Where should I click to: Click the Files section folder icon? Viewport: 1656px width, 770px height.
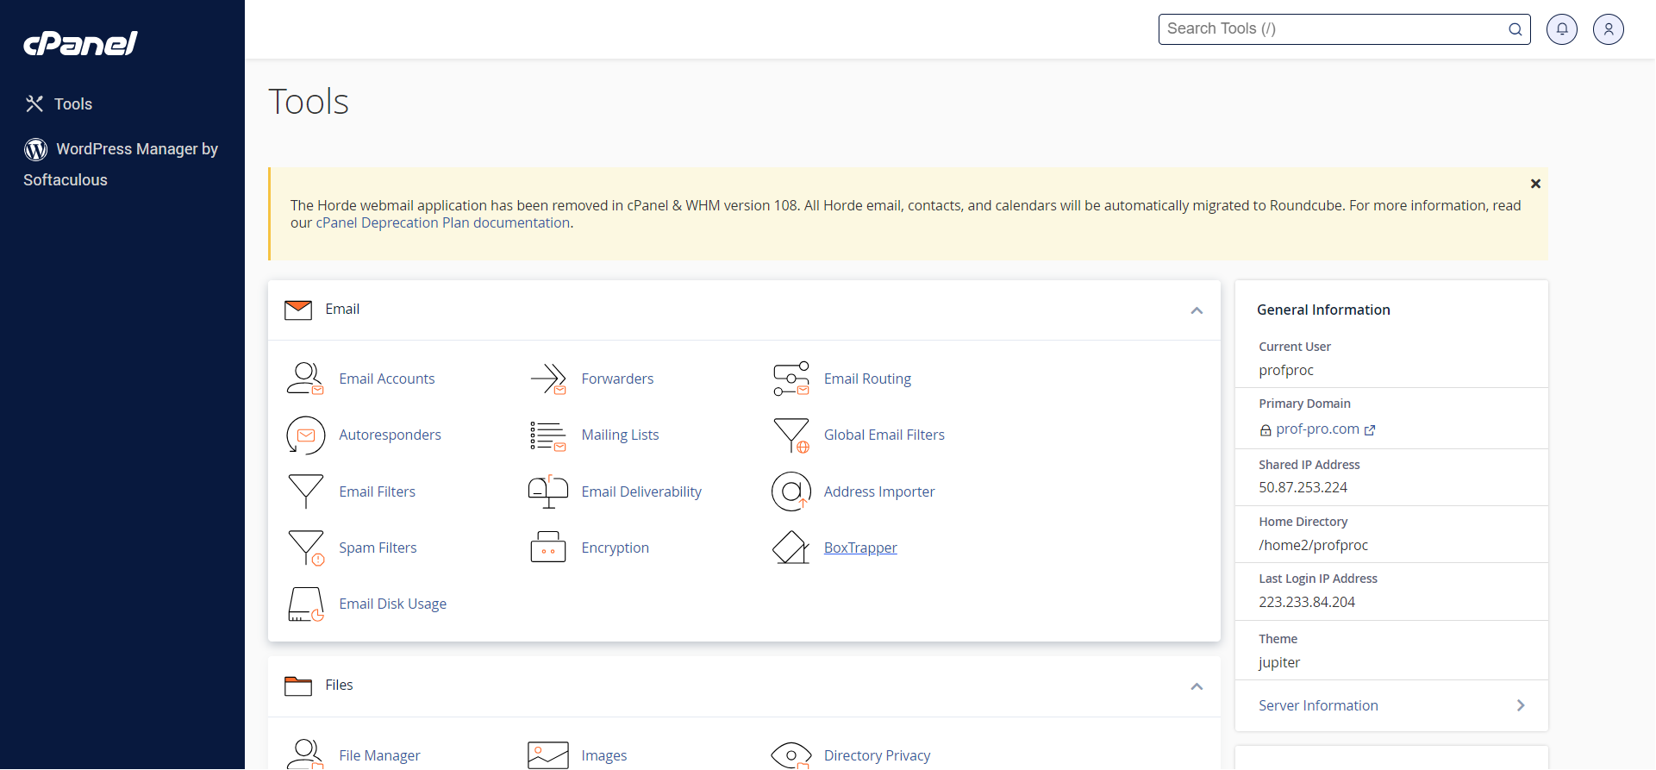click(298, 685)
